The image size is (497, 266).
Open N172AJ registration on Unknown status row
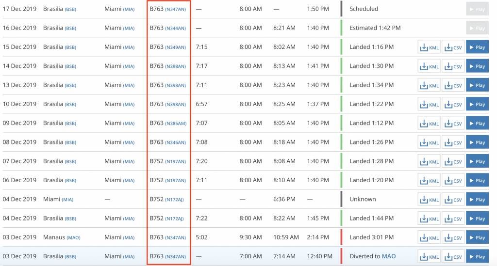point(174,200)
